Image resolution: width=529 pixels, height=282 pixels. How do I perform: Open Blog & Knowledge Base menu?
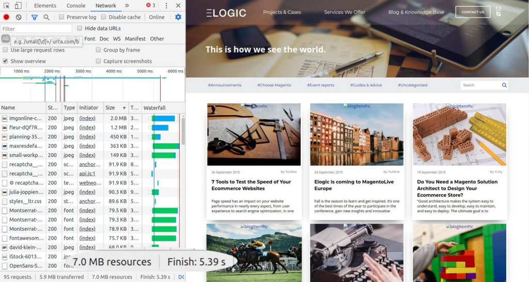(416, 12)
